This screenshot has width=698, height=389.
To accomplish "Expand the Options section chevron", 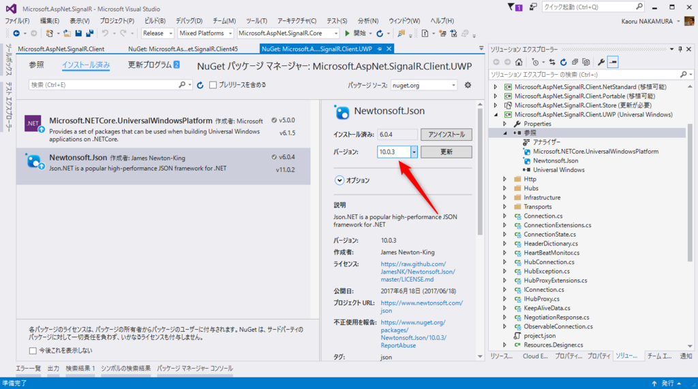I will pyautogui.click(x=339, y=180).
